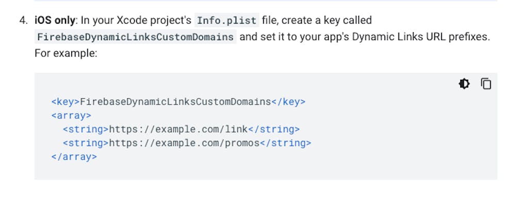Click closing </string> tag after example.com/link
This screenshot has height=217, width=516.
click(x=274, y=130)
